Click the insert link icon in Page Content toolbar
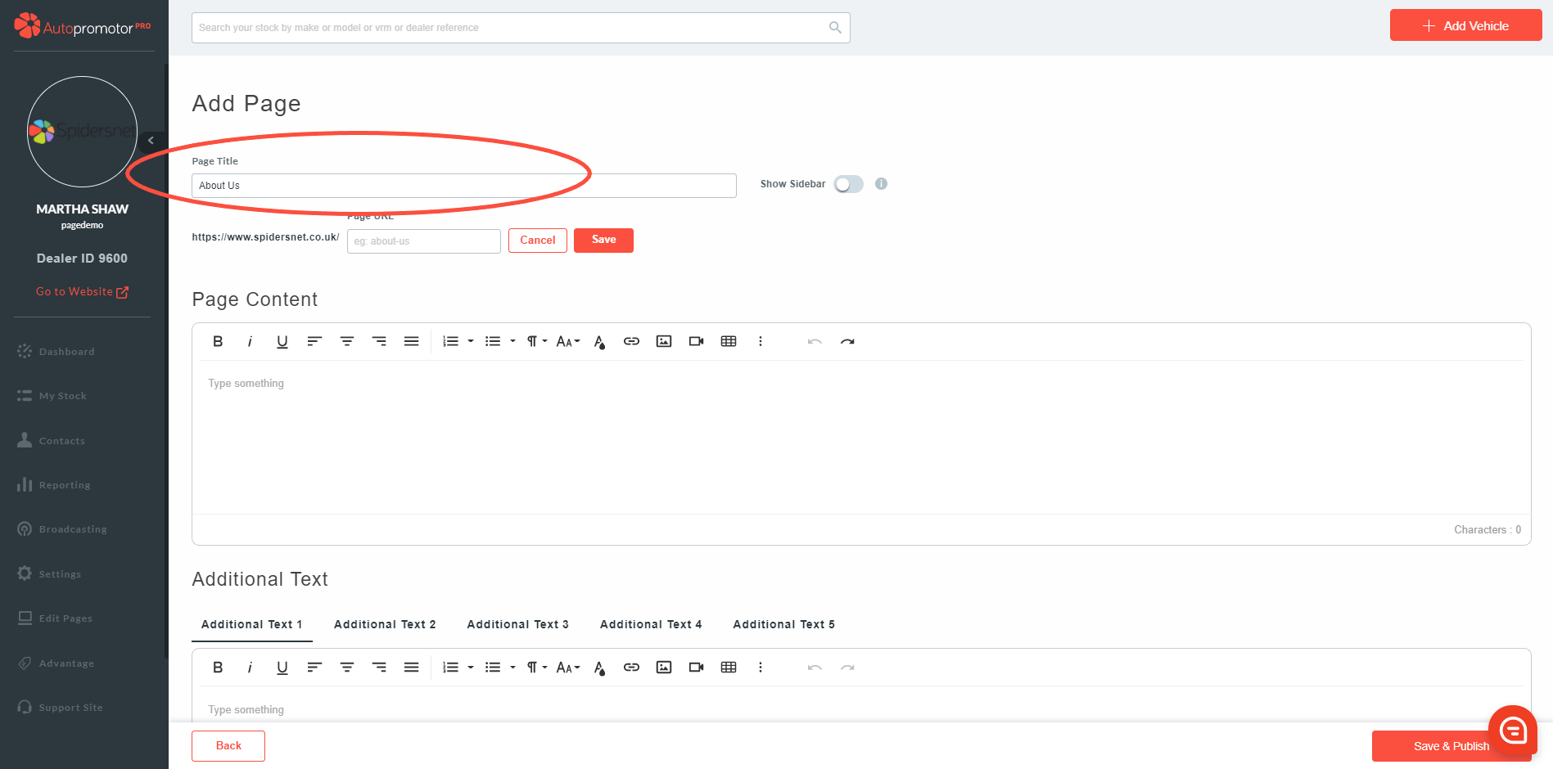The height and width of the screenshot is (769, 1553). (631, 341)
